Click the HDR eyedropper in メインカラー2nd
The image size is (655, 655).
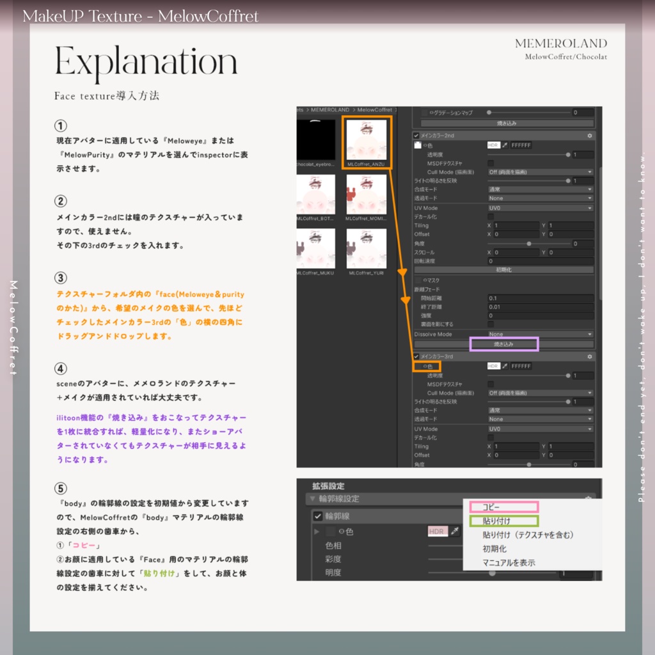tap(505, 145)
